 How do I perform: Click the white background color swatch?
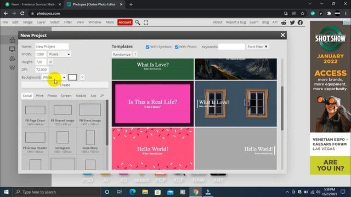coord(72,77)
